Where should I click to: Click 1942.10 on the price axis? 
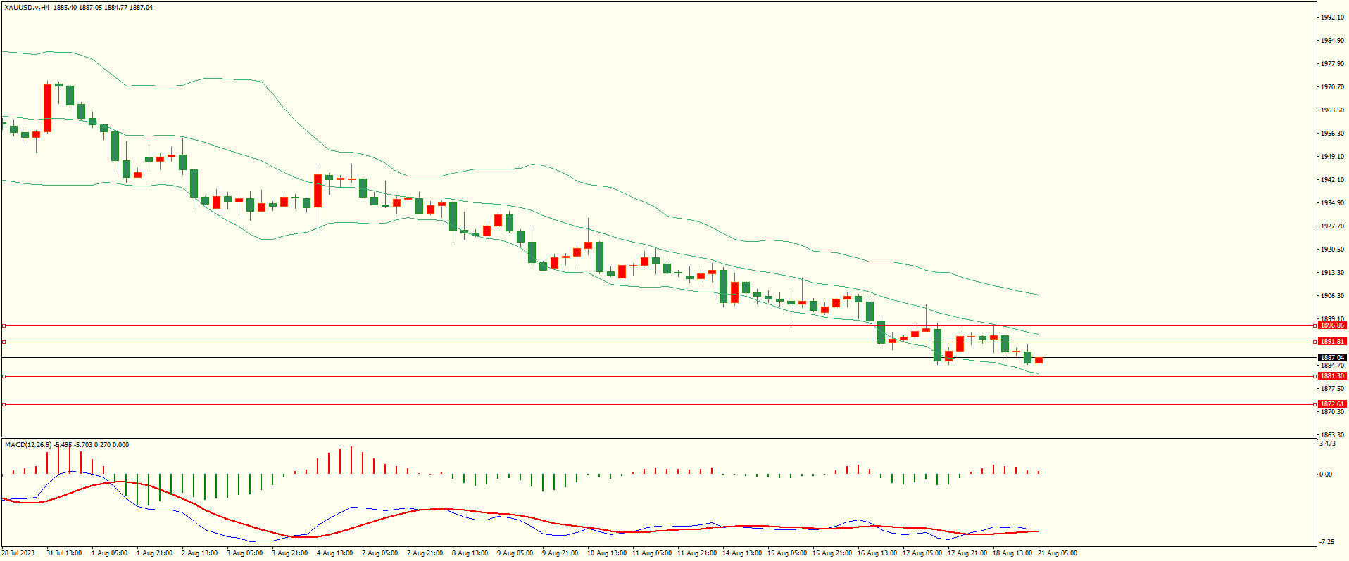pyautogui.click(x=1332, y=180)
